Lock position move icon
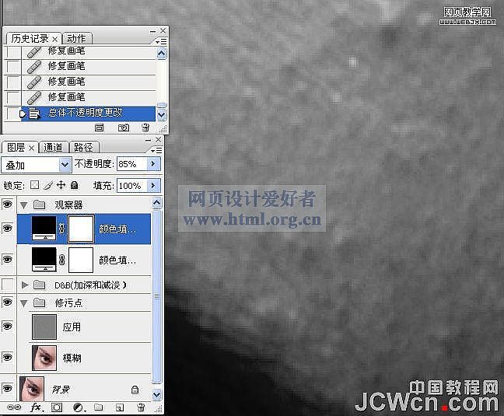The height and width of the screenshot is (416, 504). (61, 185)
